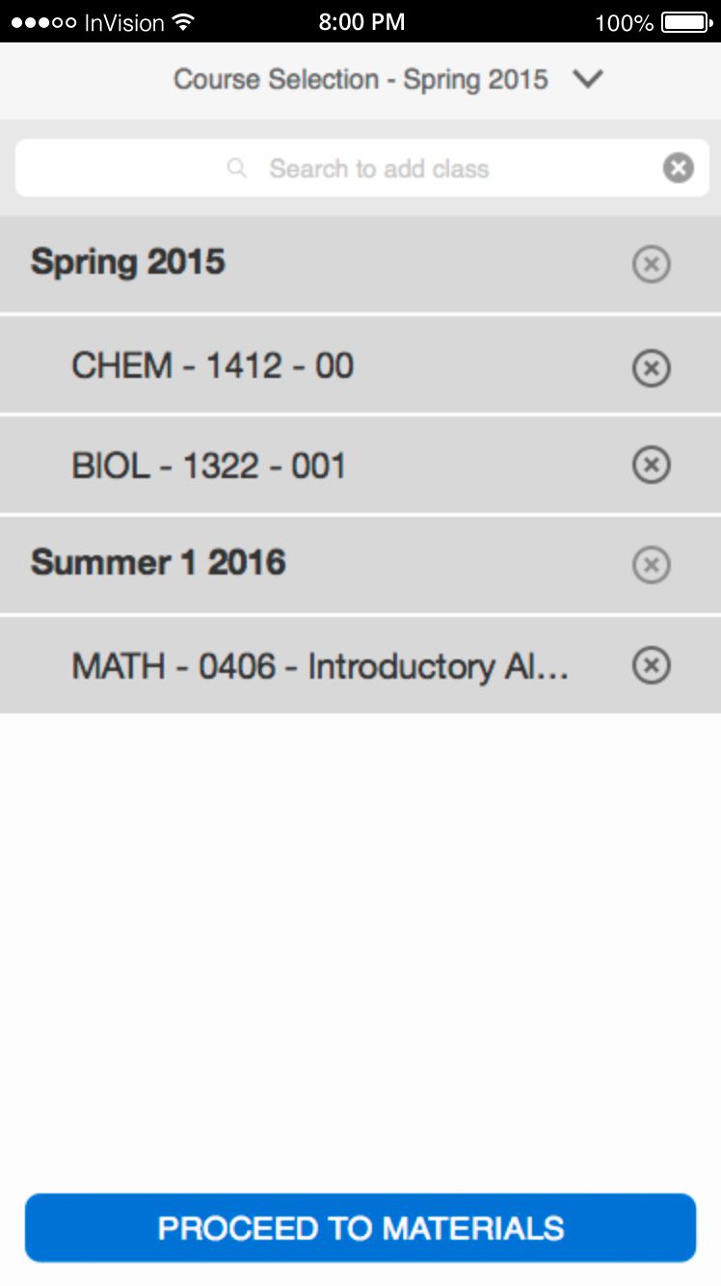
Task: Remove the BIOL - 1322 - 001 course
Action: pyautogui.click(x=651, y=466)
